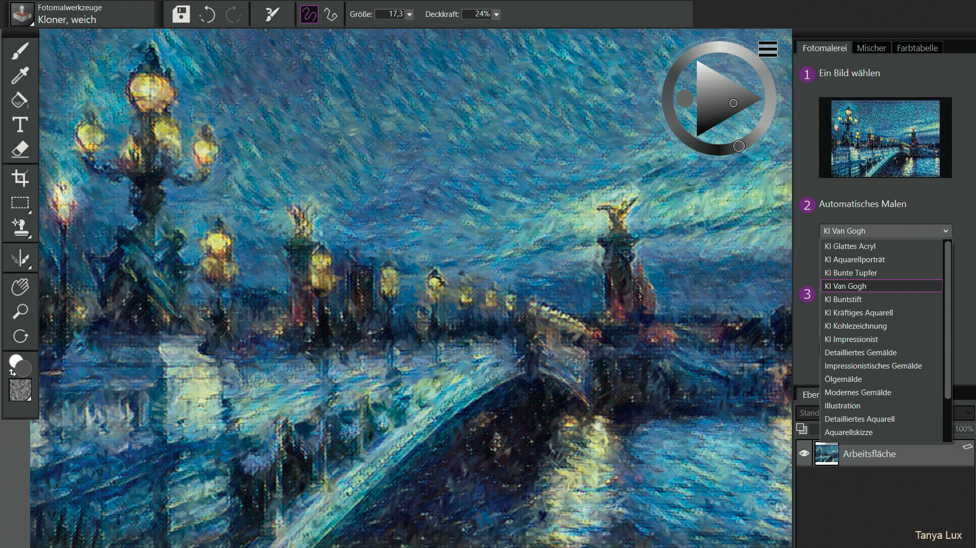Screen dimensions: 976x548
Task: Pick KI Kohlezeichnung style option
Action: (882, 326)
